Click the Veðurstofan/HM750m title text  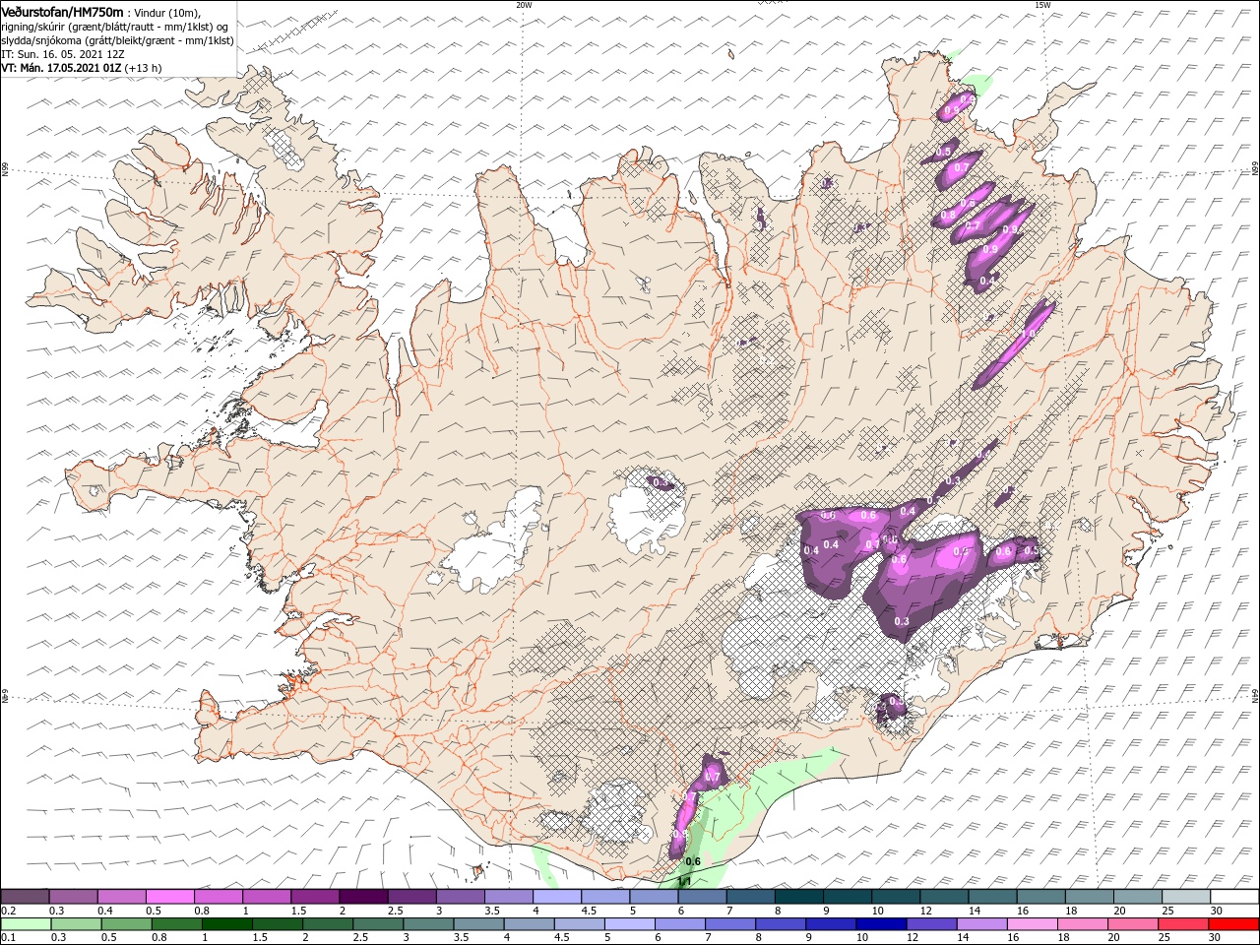62,11
